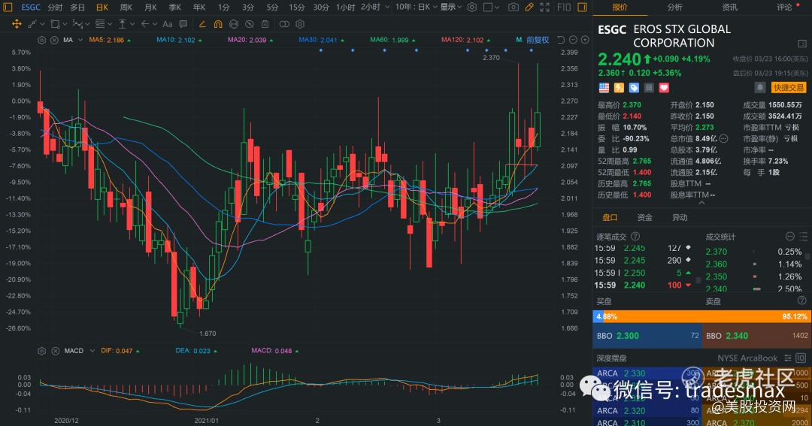Select the text Aa annotation tool

pyautogui.click(x=167, y=24)
